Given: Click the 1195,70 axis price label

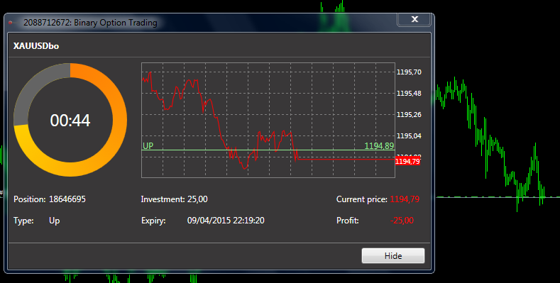Looking at the screenshot, I should coord(409,72).
